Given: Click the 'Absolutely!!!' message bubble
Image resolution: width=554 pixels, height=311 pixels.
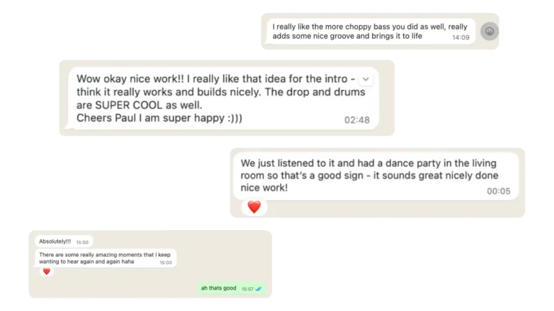Looking at the screenshot, I should (55, 243).
